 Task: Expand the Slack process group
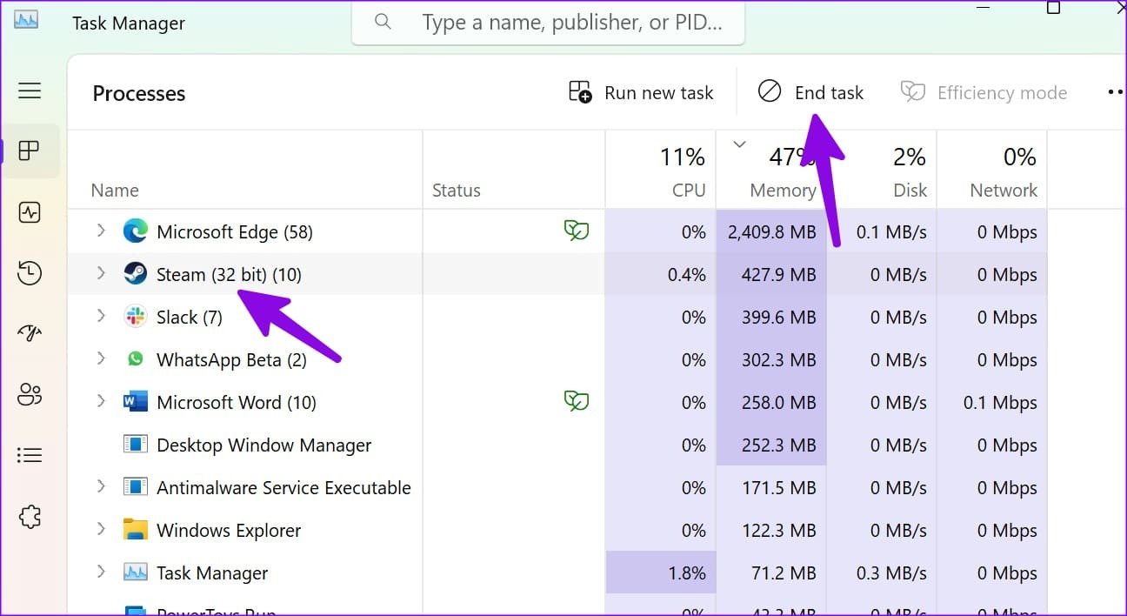click(x=101, y=316)
